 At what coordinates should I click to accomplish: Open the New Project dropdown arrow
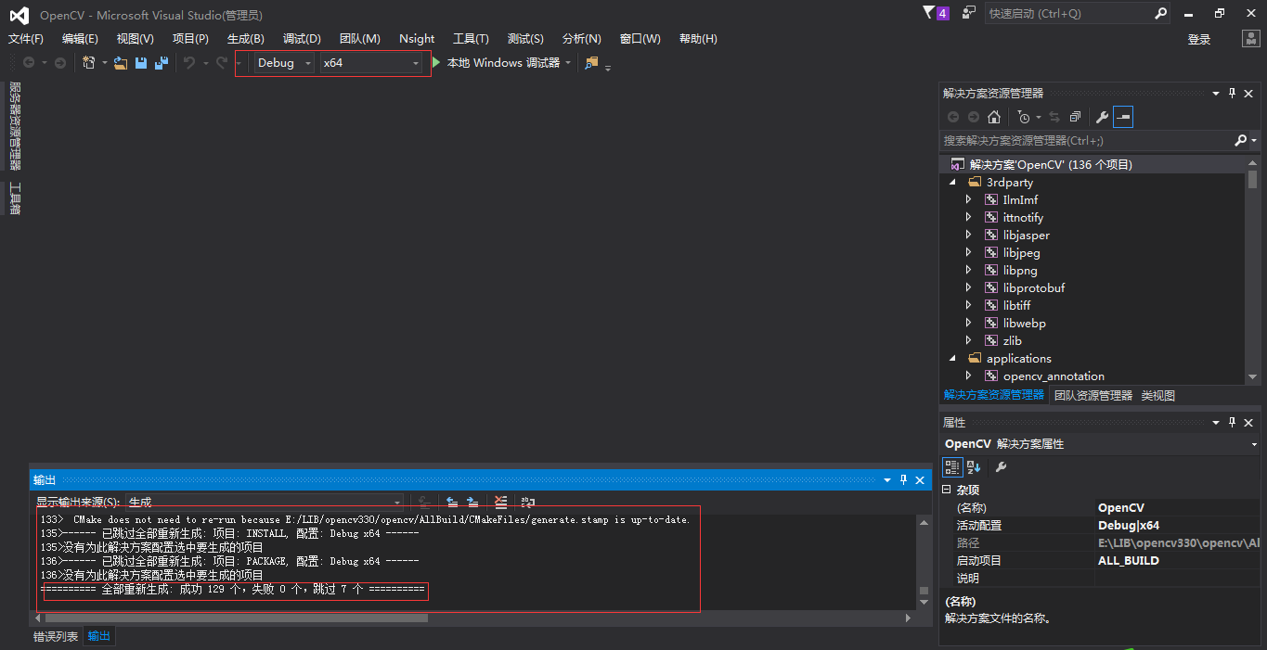tap(104, 63)
